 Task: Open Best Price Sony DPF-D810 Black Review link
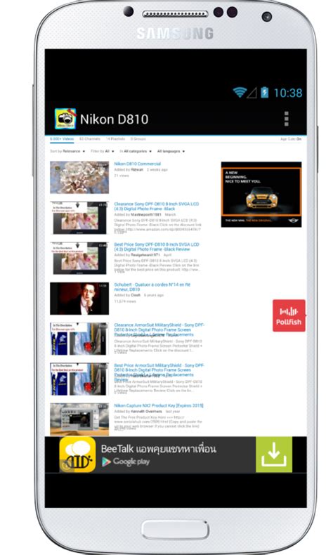coord(157,247)
